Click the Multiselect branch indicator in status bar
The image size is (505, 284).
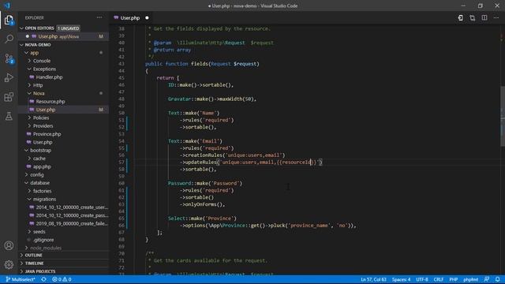[x=21, y=279]
